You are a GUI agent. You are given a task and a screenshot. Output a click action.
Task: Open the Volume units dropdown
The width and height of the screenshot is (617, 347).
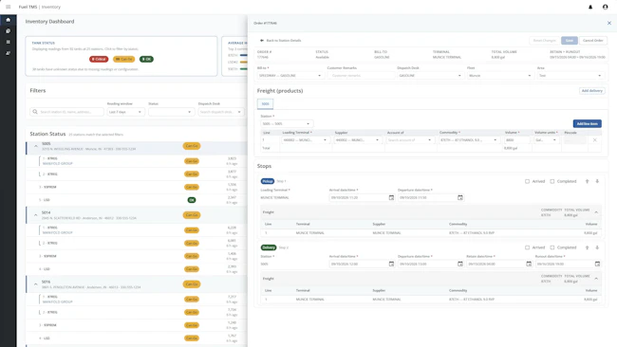[546, 140]
